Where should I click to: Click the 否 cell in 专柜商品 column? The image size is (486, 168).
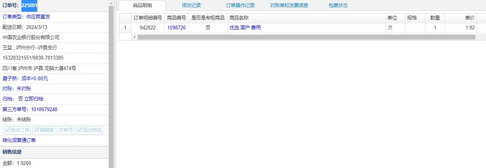208,27
